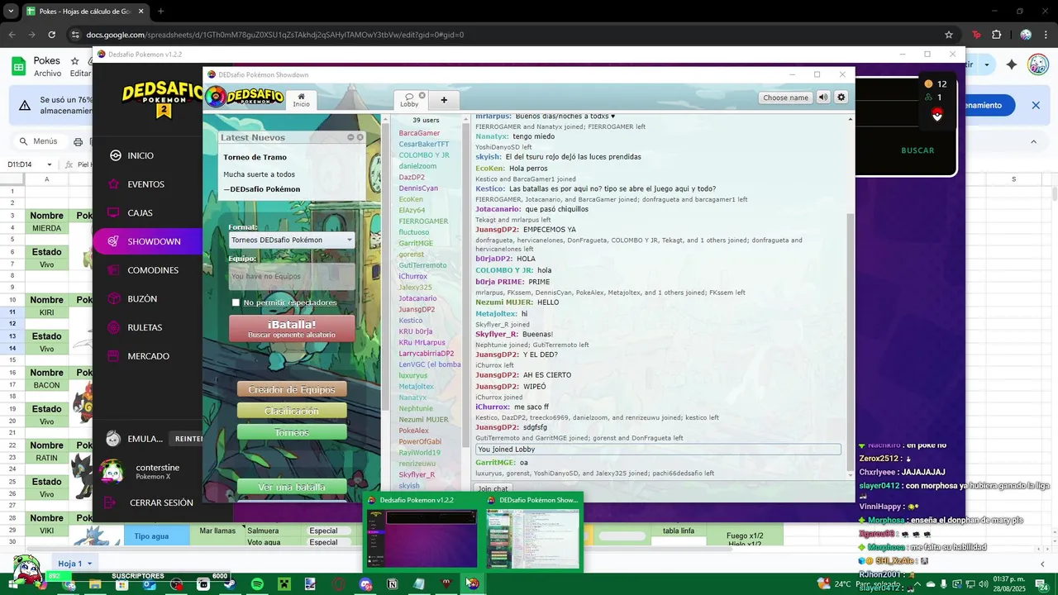The image size is (1058, 595).
Task: Go back in Chrome
Action: pos(12,35)
